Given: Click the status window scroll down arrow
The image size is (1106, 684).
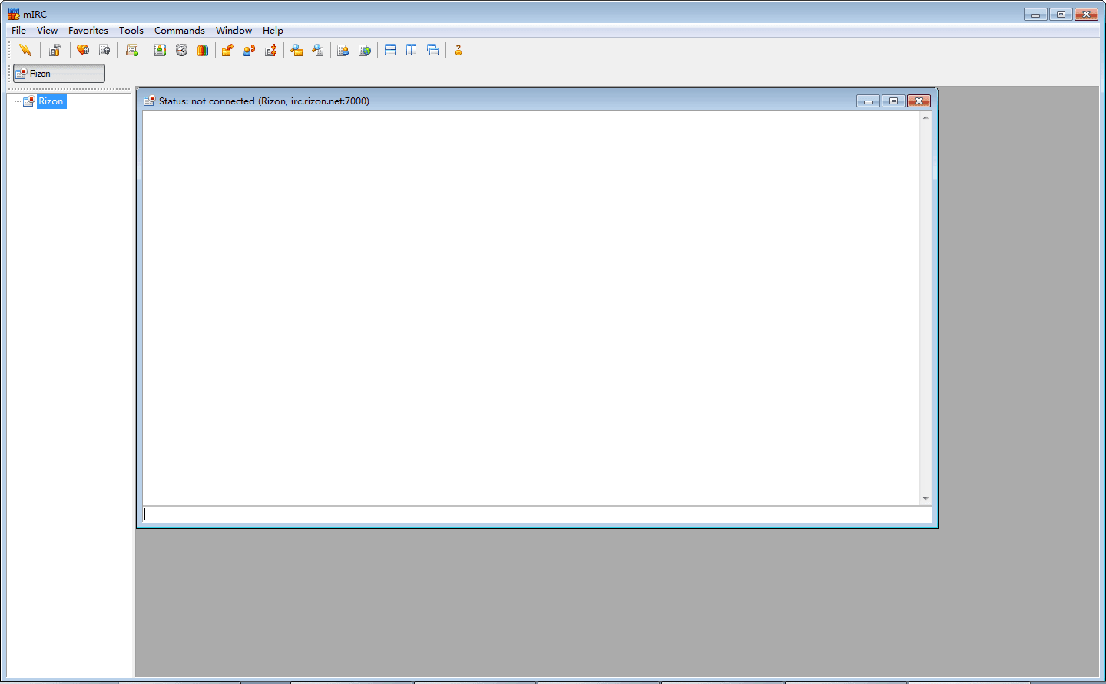Looking at the screenshot, I should 926,499.
